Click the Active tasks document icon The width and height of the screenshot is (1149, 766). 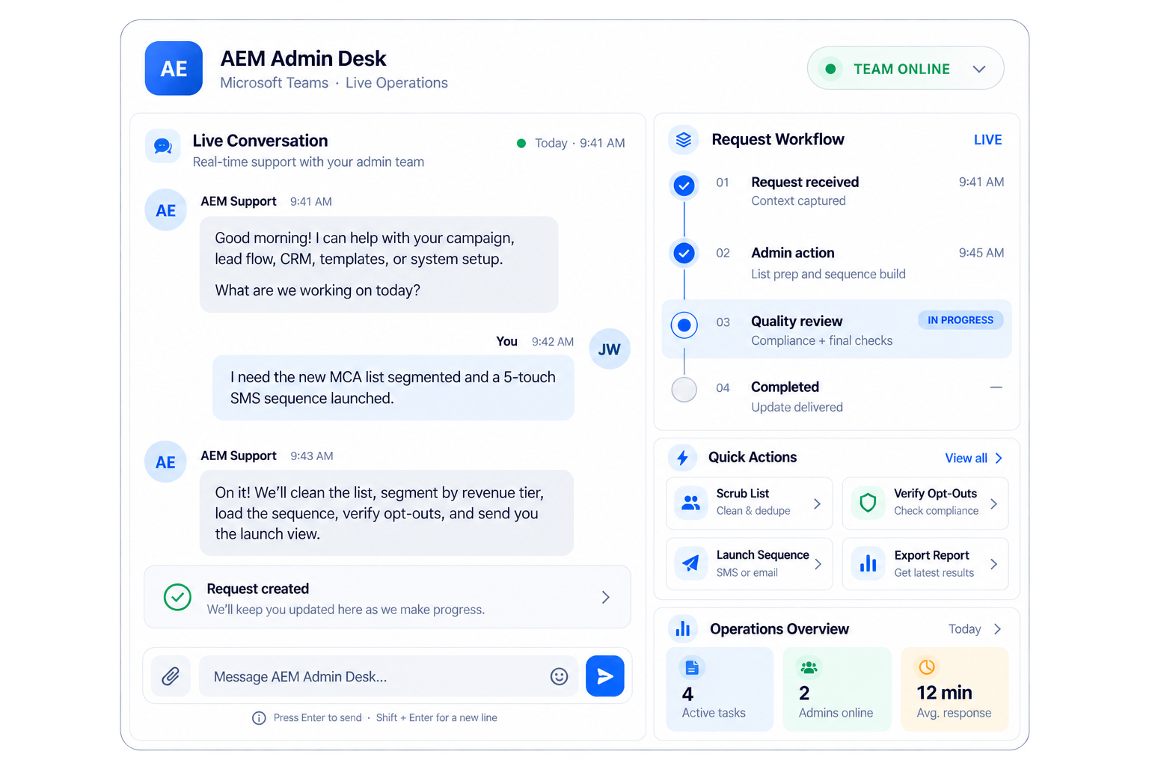(692, 667)
